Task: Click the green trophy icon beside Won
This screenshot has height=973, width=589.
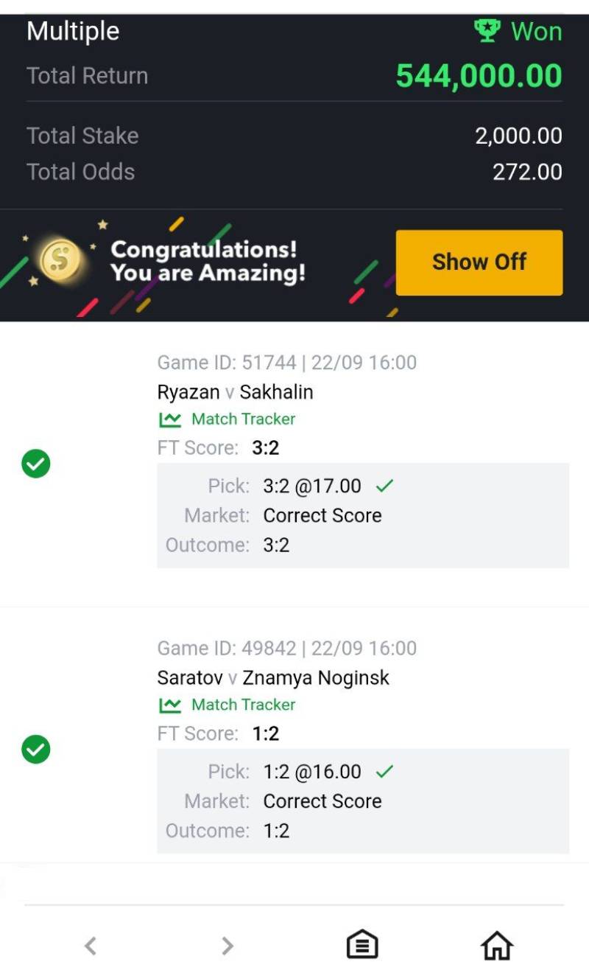Action: click(487, 31)
